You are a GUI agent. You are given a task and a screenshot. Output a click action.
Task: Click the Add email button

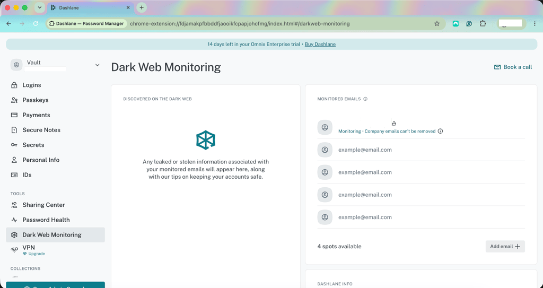pyautogui.click(x=505, y=247)
